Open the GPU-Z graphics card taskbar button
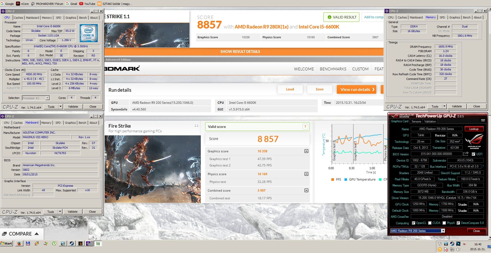 pyautogui.click(x=98, y=243)
